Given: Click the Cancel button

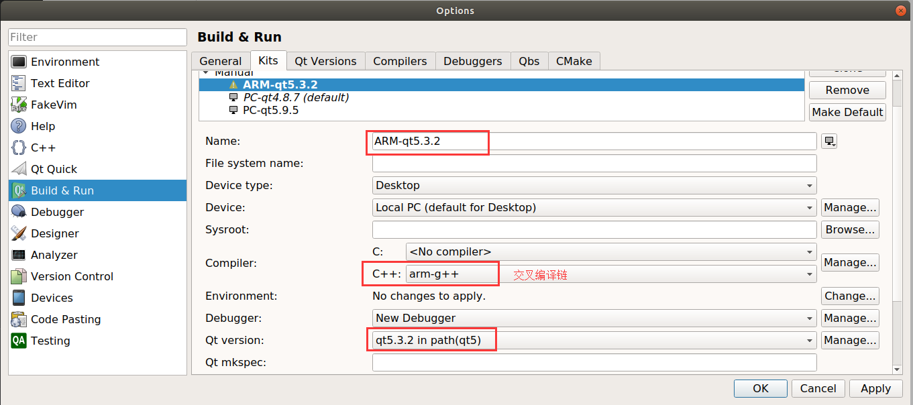Looking at the screenshot, I should 818,388.
